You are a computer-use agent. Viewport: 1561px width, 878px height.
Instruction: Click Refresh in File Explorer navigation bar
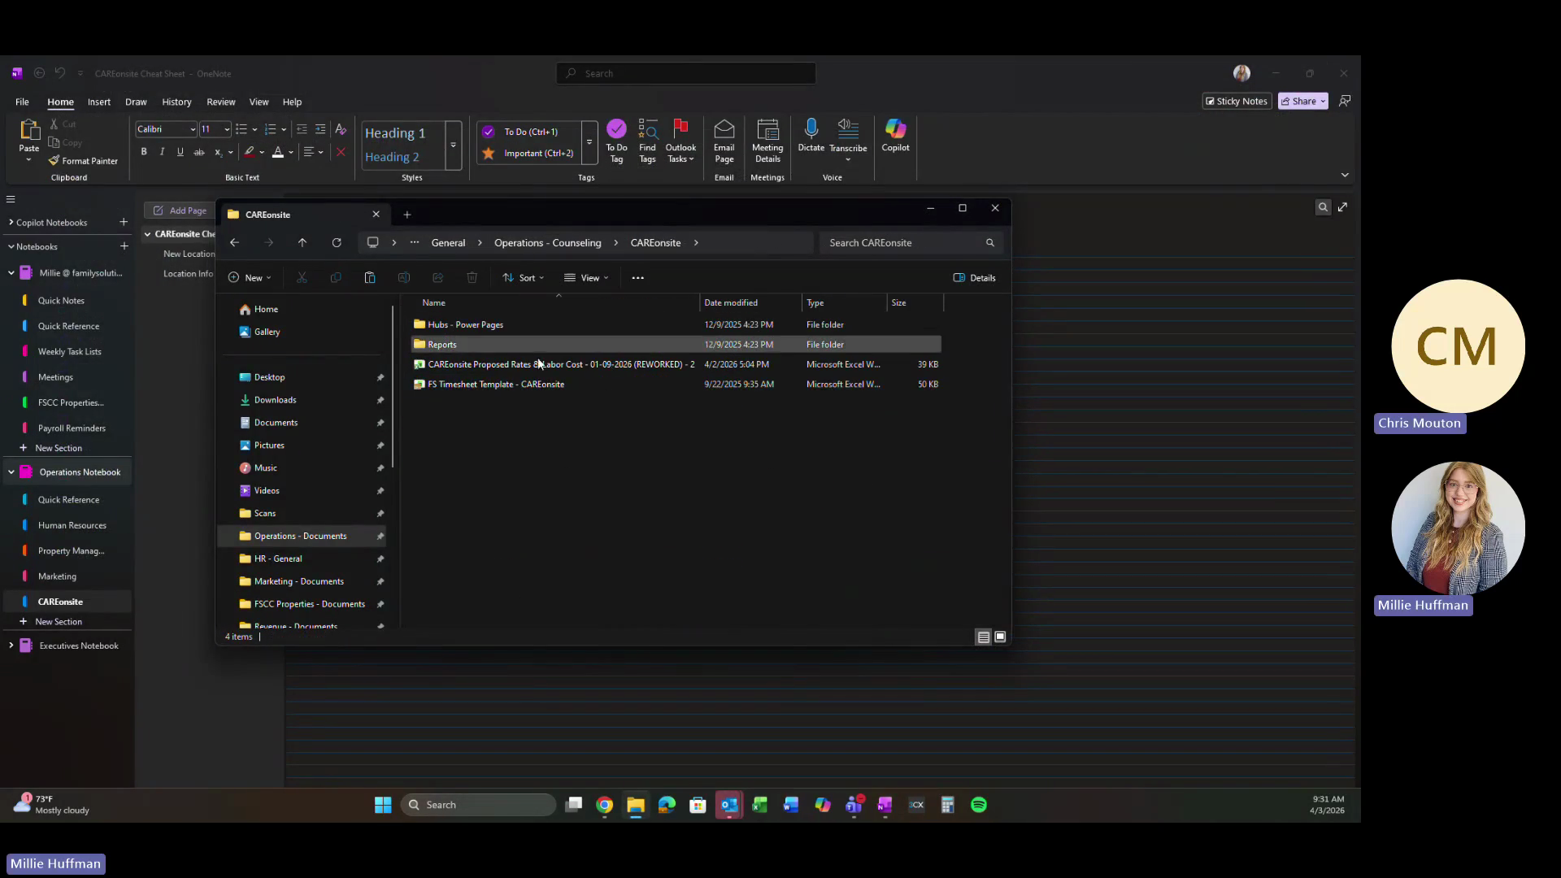click(x=337, y=242)
